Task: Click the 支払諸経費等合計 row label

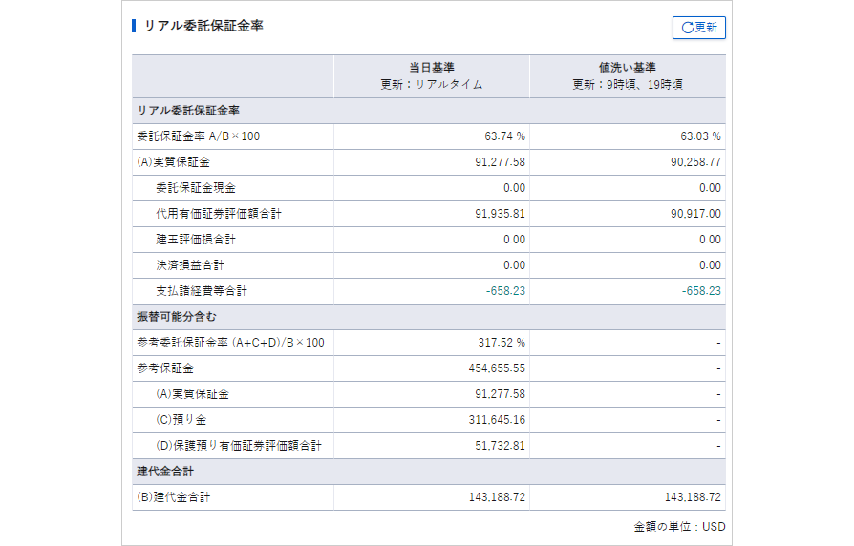Action: coord(202,291)
